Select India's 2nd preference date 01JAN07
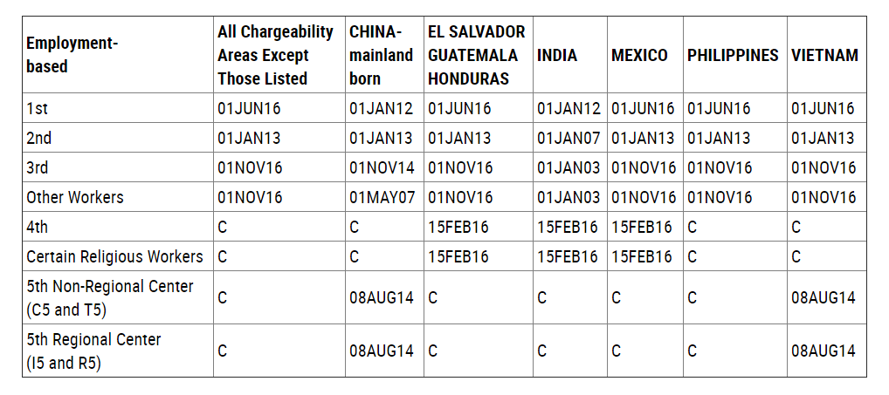 click(x=569, y=138)
